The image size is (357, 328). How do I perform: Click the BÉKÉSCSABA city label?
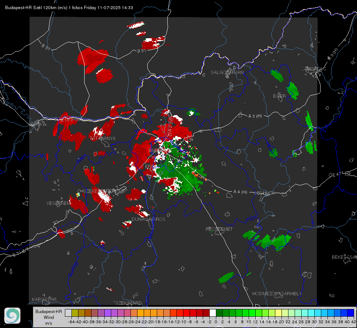(x=344, y=257)
